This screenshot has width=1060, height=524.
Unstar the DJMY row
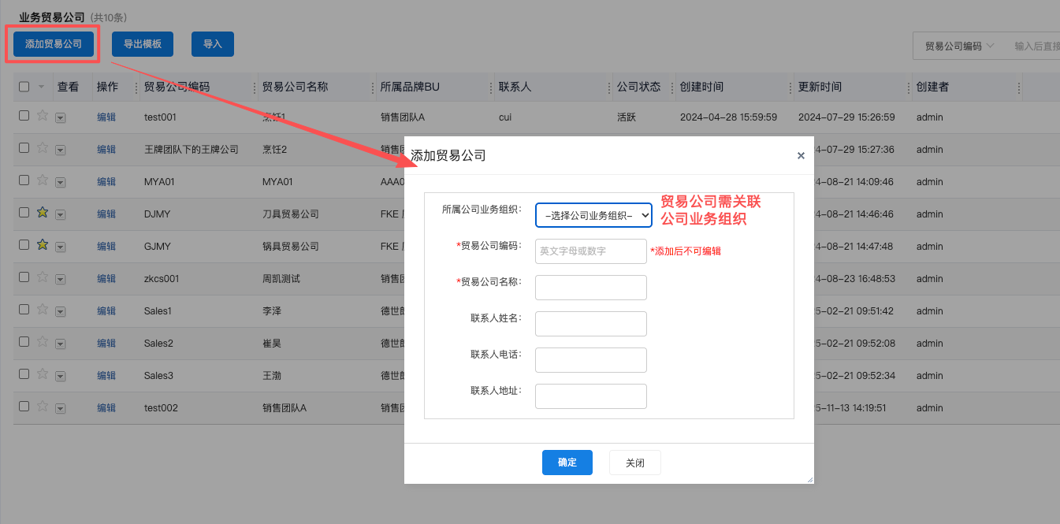43,213
